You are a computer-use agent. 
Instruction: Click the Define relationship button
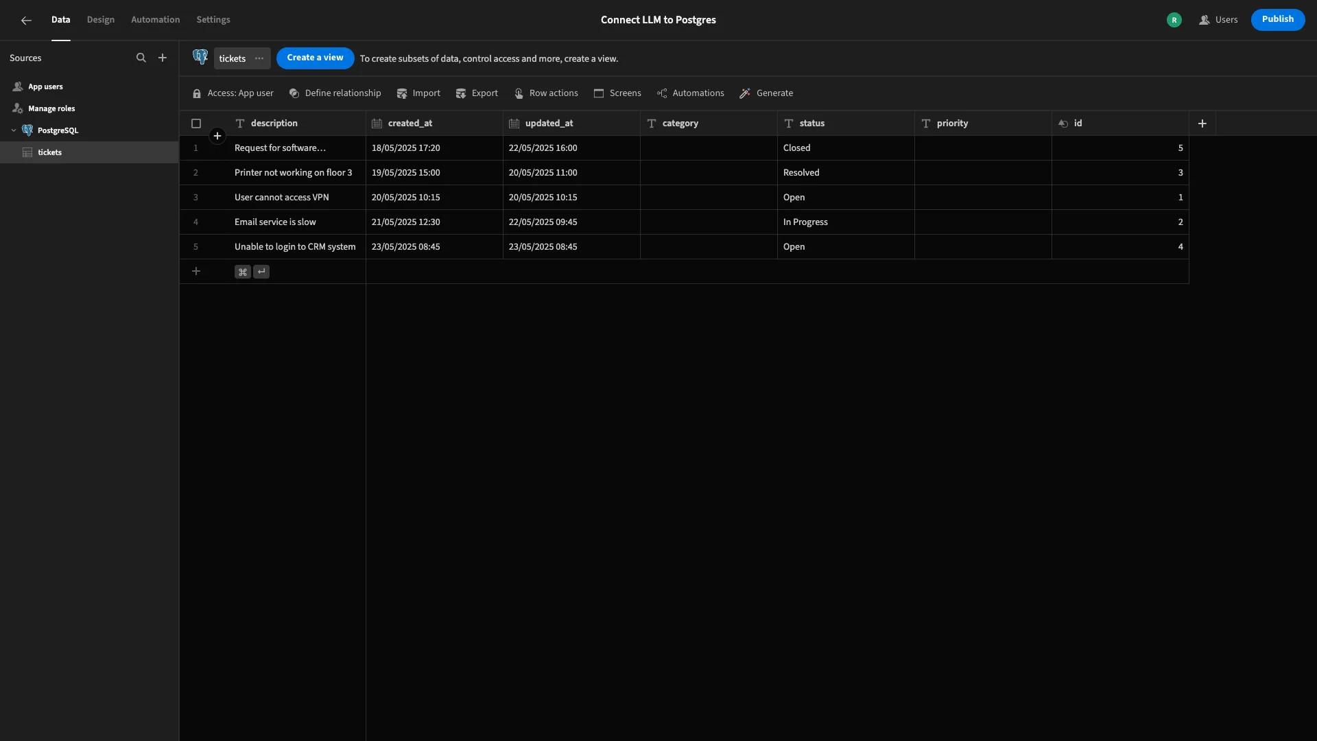(335, 93)
